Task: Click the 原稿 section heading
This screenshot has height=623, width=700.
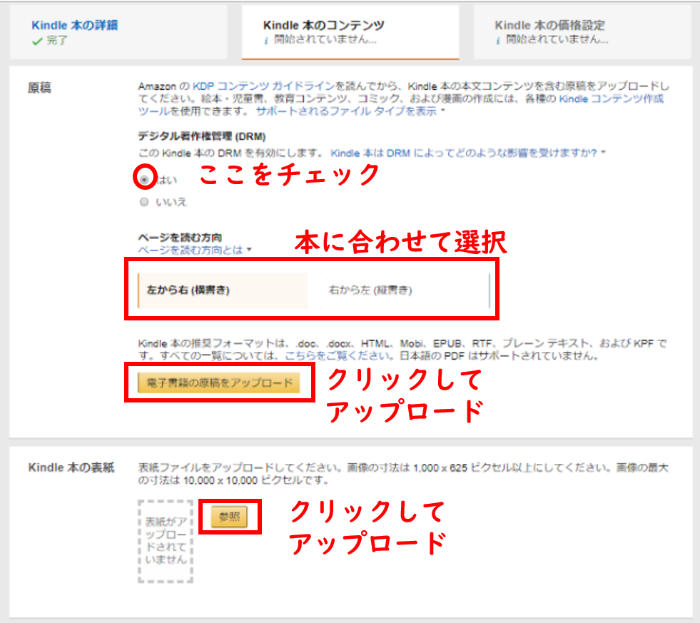Action: pyautogui.click(x=40, y=88)
